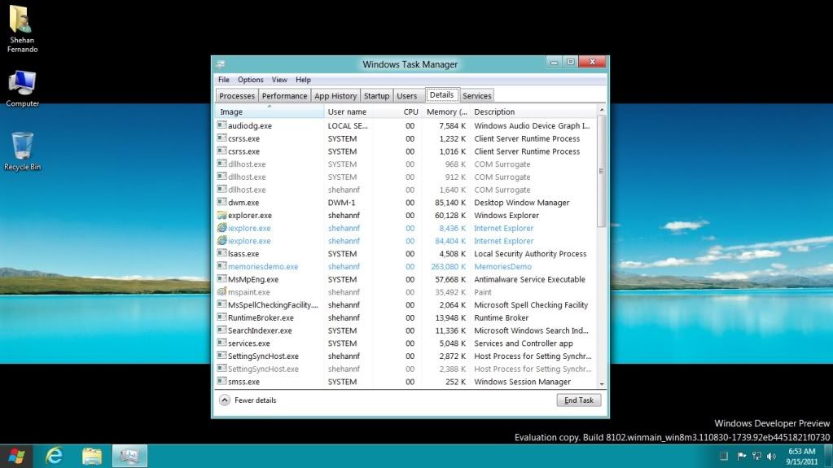Viewport: 833px width, 468px height.
Task: Select the SettingSyncHost.exe row using 2,388 K
Action: coord(406,369)
